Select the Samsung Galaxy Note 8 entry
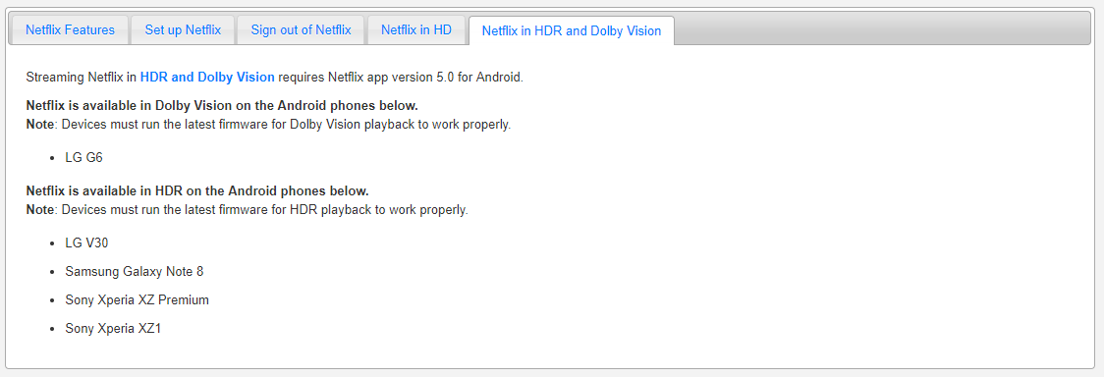The width and height of the screenshot is (1104, 377). (x=135, y=272)
